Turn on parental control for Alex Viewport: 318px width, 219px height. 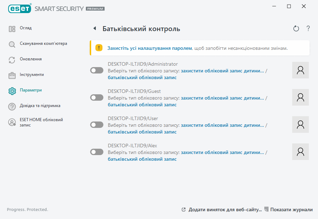pyautogui.click(x=97, y=152)
